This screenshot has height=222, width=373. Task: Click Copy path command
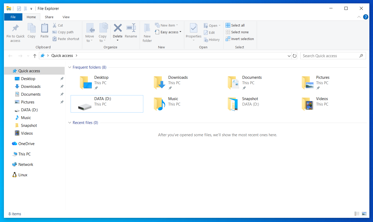pos(63,32)
